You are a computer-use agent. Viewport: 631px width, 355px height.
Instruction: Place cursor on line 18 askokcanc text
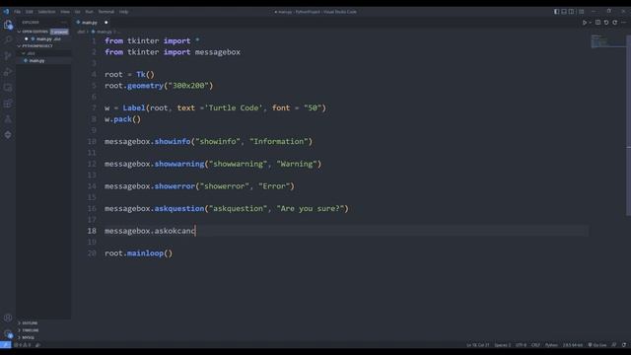click(175, 231)
